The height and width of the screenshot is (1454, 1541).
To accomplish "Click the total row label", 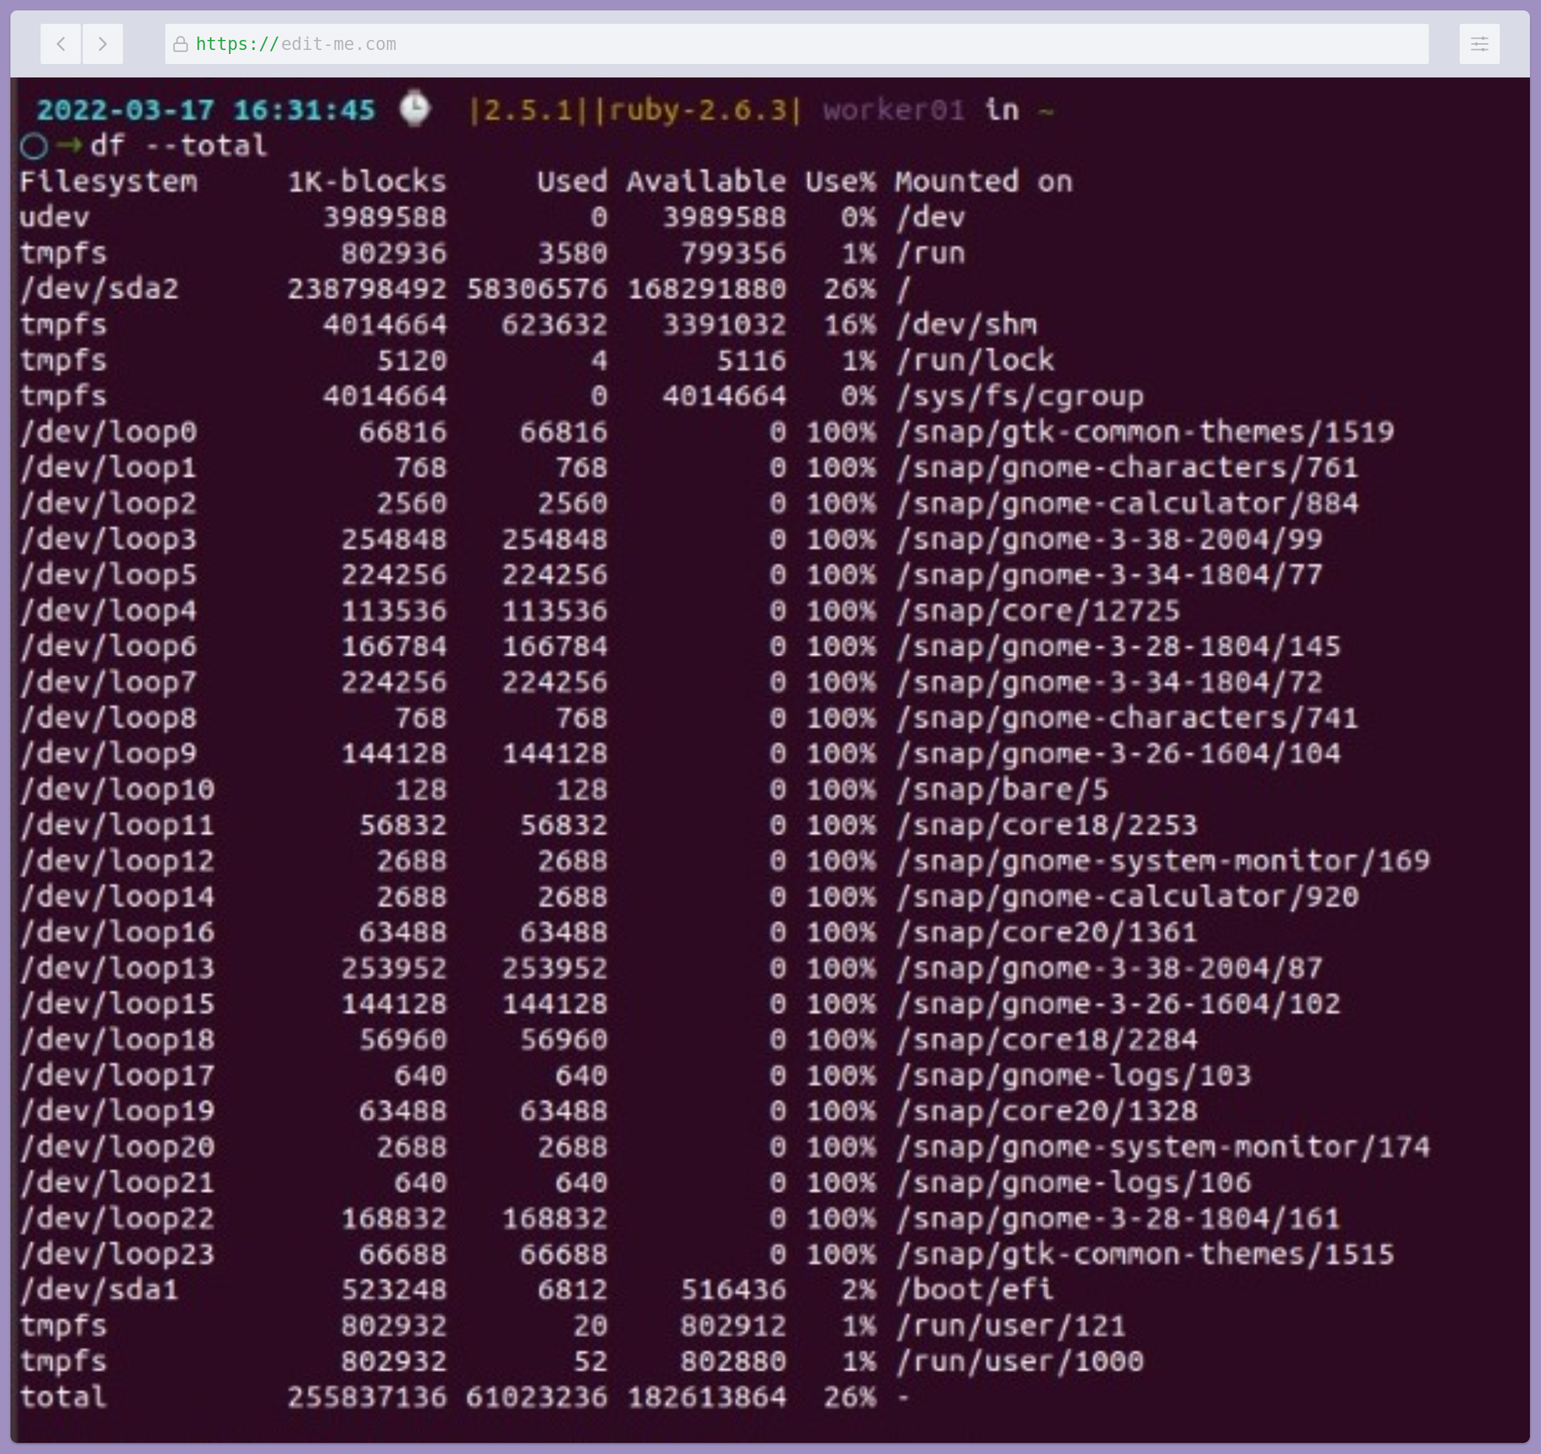I will point(63,1398).
